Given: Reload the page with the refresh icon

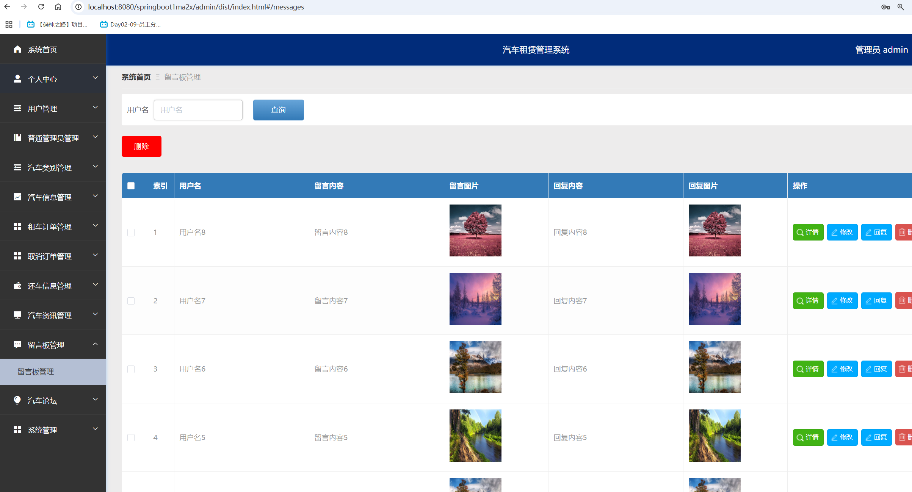Looking at the screenshot, I should point(41,7).
